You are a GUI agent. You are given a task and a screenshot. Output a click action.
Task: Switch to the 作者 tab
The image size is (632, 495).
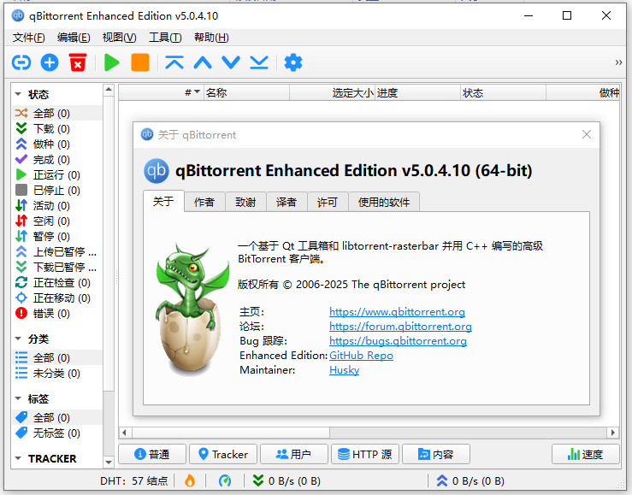click(x=204, y=202)
